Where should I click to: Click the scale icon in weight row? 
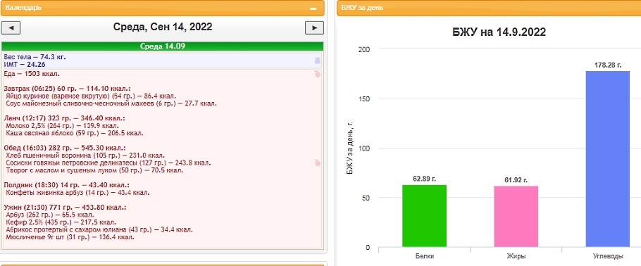pos(317,61)
